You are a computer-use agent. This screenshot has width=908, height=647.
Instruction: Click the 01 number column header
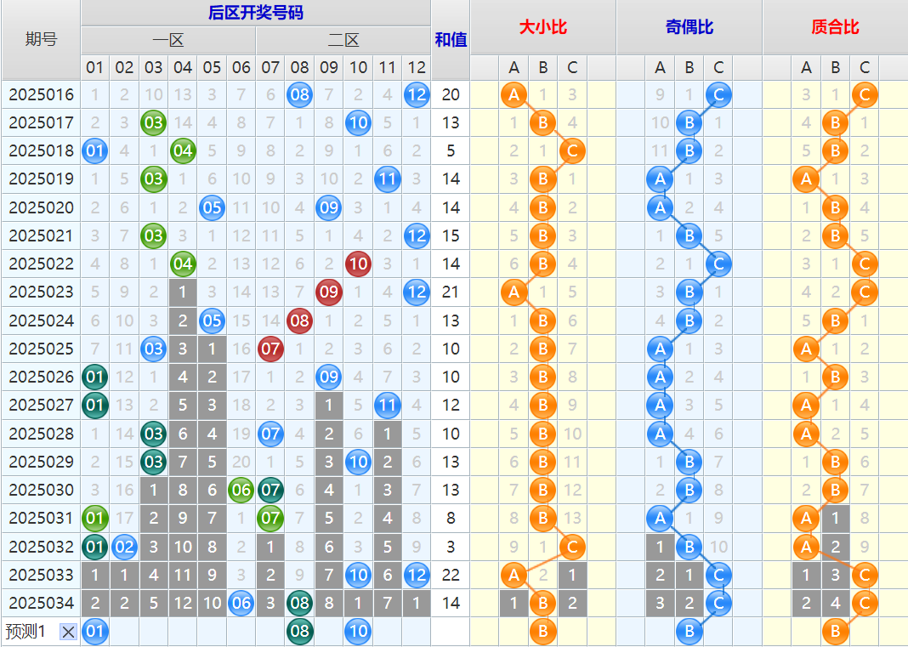click(x=95, y=68)
